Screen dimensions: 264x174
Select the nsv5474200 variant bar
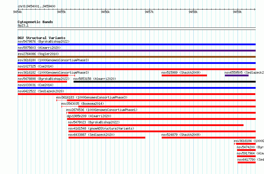[x=246, y=150]
